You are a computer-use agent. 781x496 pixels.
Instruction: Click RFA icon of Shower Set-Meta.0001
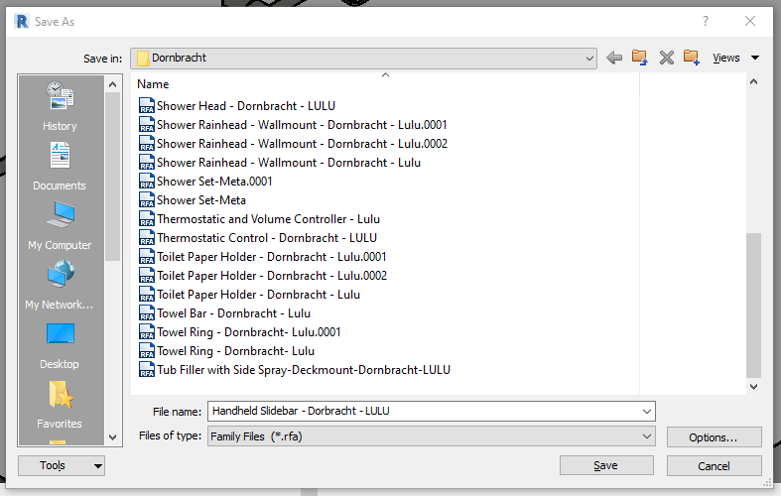[147, 182]
